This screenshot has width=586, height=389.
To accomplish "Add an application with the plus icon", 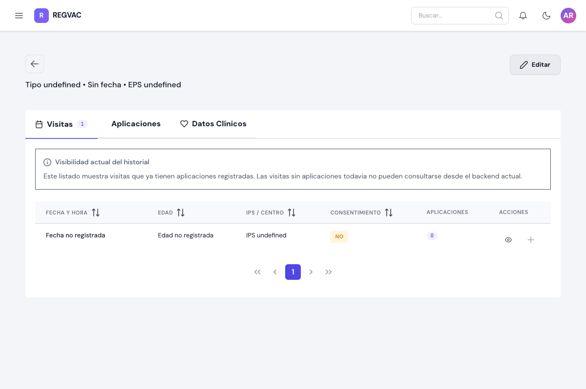I will (x=531, y=240).
